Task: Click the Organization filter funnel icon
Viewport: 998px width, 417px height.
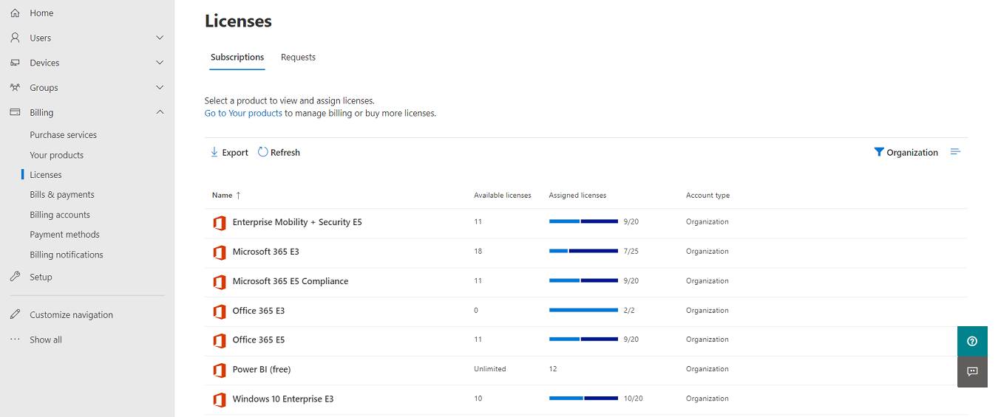Action: click(879, 152)
